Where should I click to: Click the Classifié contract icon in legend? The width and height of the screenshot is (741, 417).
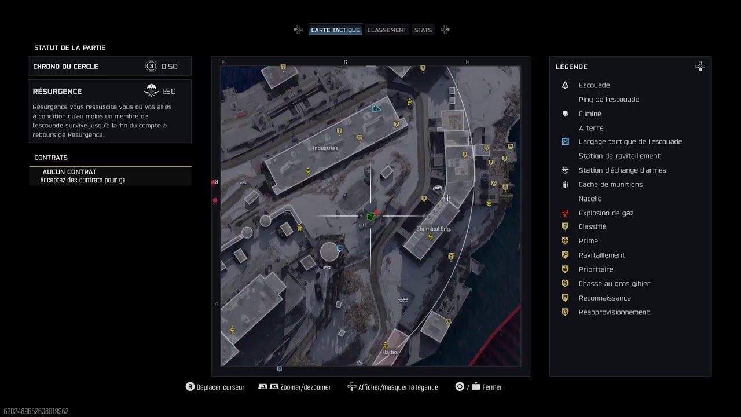point(565,226)
